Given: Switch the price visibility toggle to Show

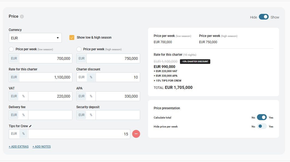Looking at the screenshot, I should click(x=264, y=17).
